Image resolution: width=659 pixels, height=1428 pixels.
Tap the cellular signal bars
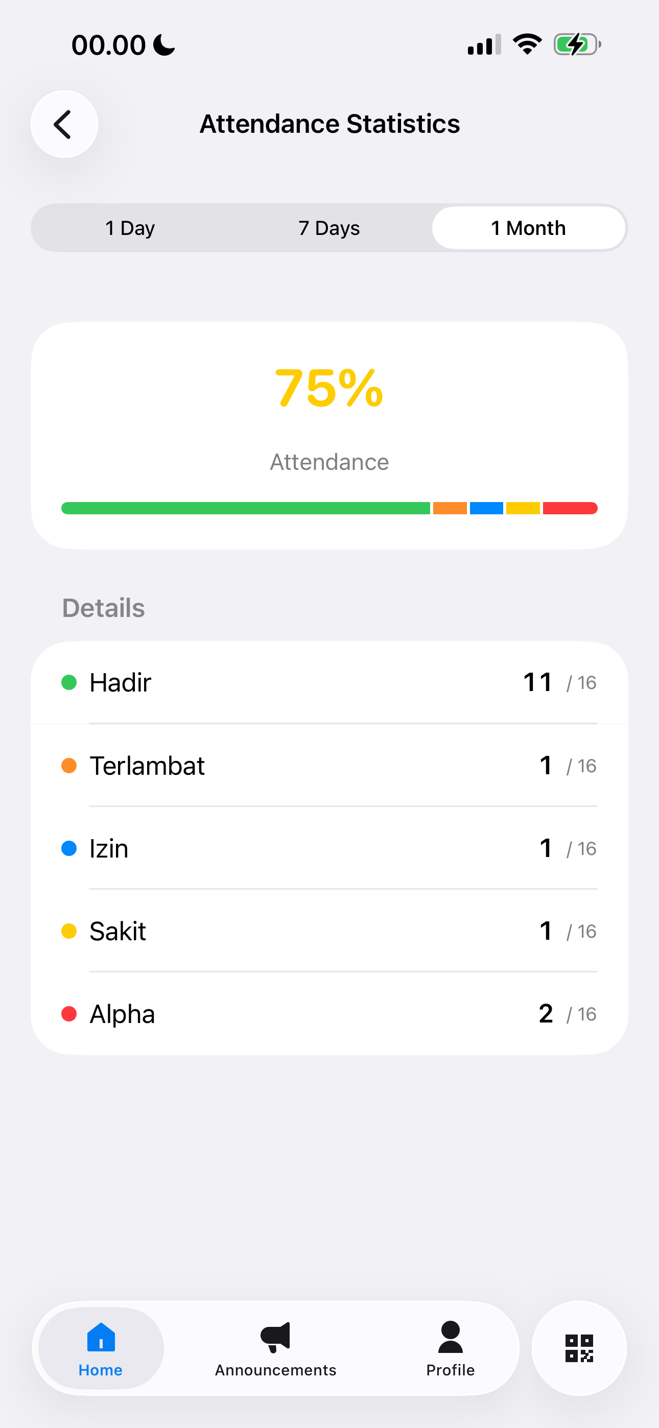(485, 44)
